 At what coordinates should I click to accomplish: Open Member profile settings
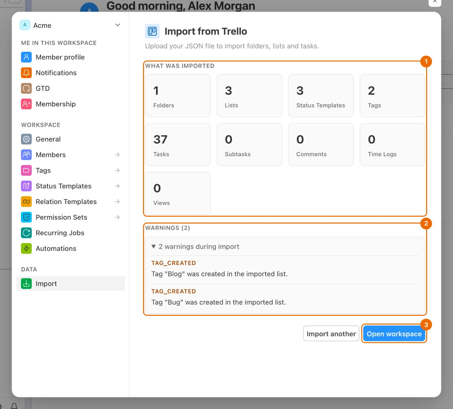point(70,57)
